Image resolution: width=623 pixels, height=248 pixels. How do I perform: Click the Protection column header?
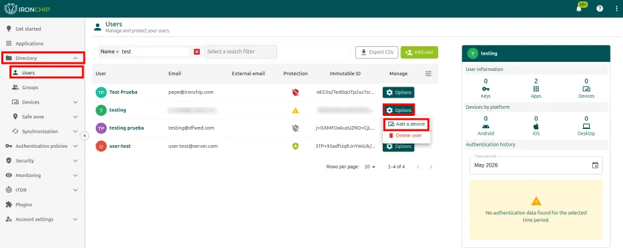tap(295, 74)
